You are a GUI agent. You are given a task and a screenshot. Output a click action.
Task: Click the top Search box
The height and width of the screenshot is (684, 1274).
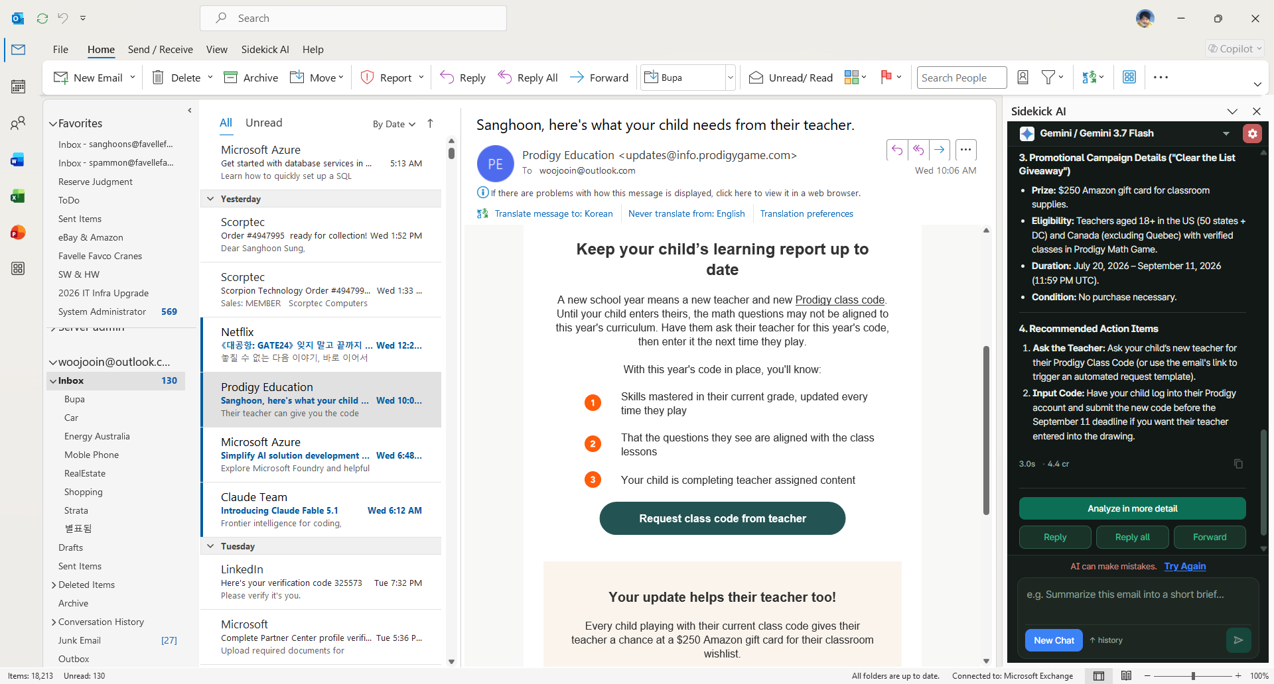(353, 18)
